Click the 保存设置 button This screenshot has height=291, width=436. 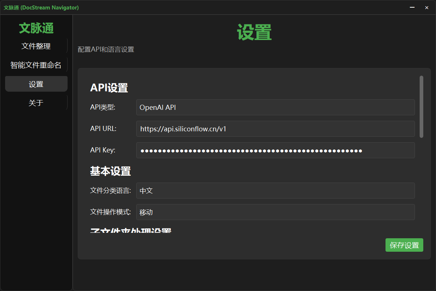[404, 245]
